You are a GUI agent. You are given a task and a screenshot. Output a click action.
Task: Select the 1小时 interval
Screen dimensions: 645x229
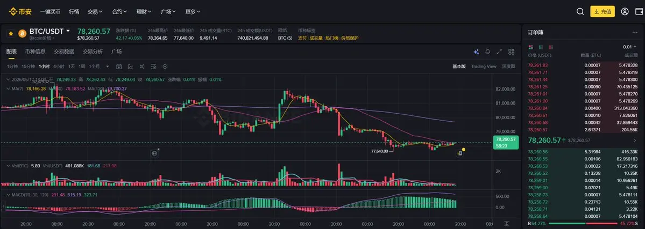tap(45, 67)
